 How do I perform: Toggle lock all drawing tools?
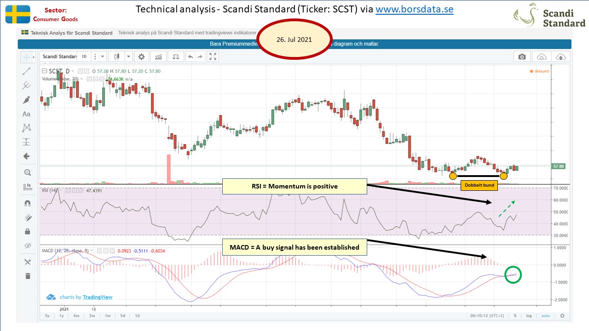27,231
